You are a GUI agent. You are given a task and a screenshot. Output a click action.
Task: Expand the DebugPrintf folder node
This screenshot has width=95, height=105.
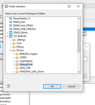14,65
